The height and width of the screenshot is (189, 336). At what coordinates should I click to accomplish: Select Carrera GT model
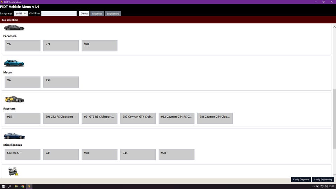coord(22,154)
